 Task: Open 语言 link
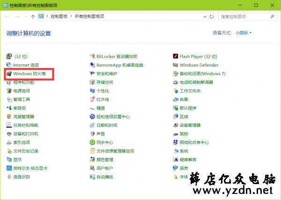click(x=184, y=168)
